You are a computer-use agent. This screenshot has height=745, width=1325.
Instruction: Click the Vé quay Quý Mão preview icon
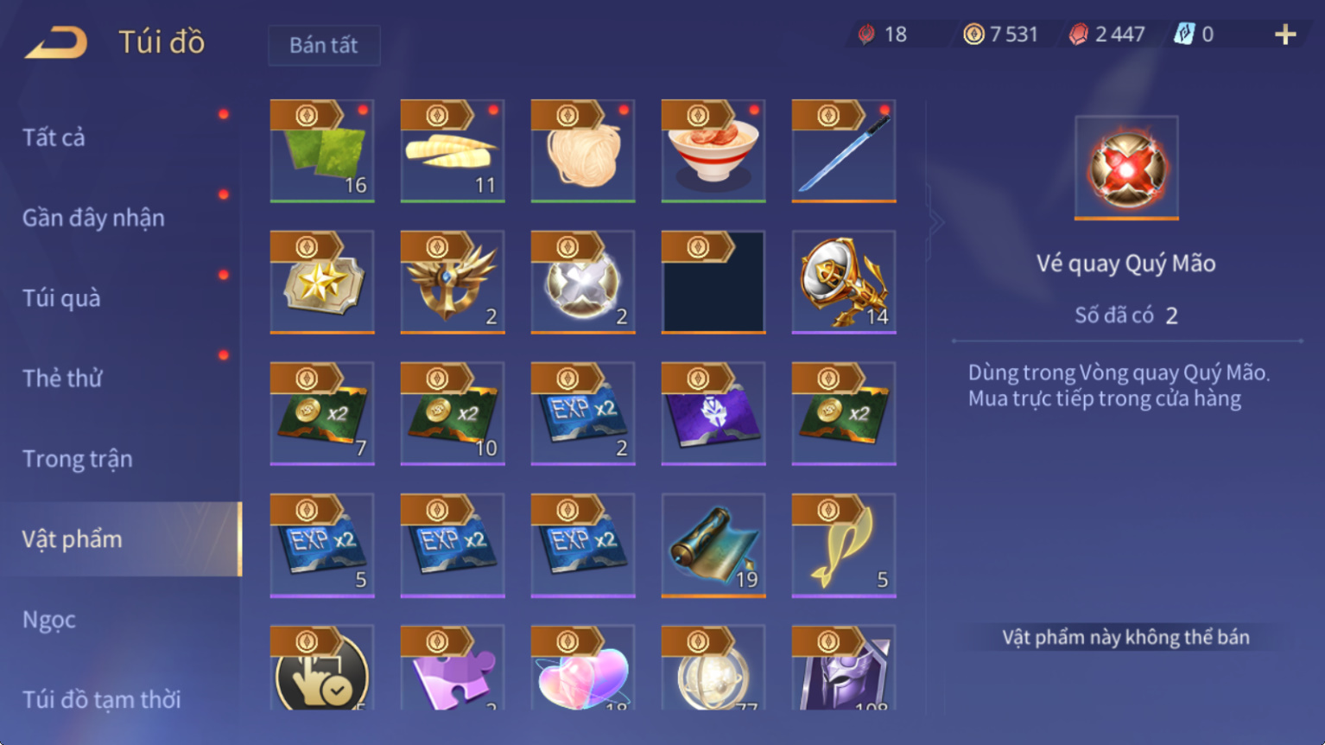coord(1126,168)
